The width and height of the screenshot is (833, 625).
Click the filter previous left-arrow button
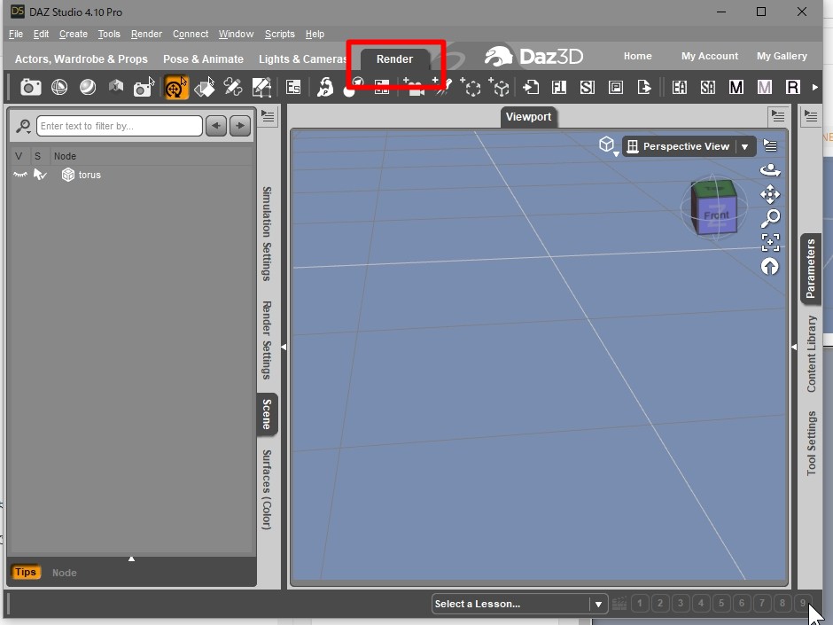point(216,126)
